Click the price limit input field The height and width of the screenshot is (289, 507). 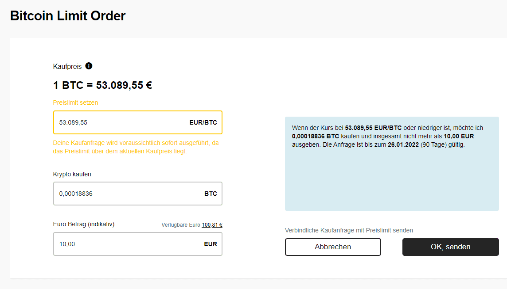pos(138,122)
